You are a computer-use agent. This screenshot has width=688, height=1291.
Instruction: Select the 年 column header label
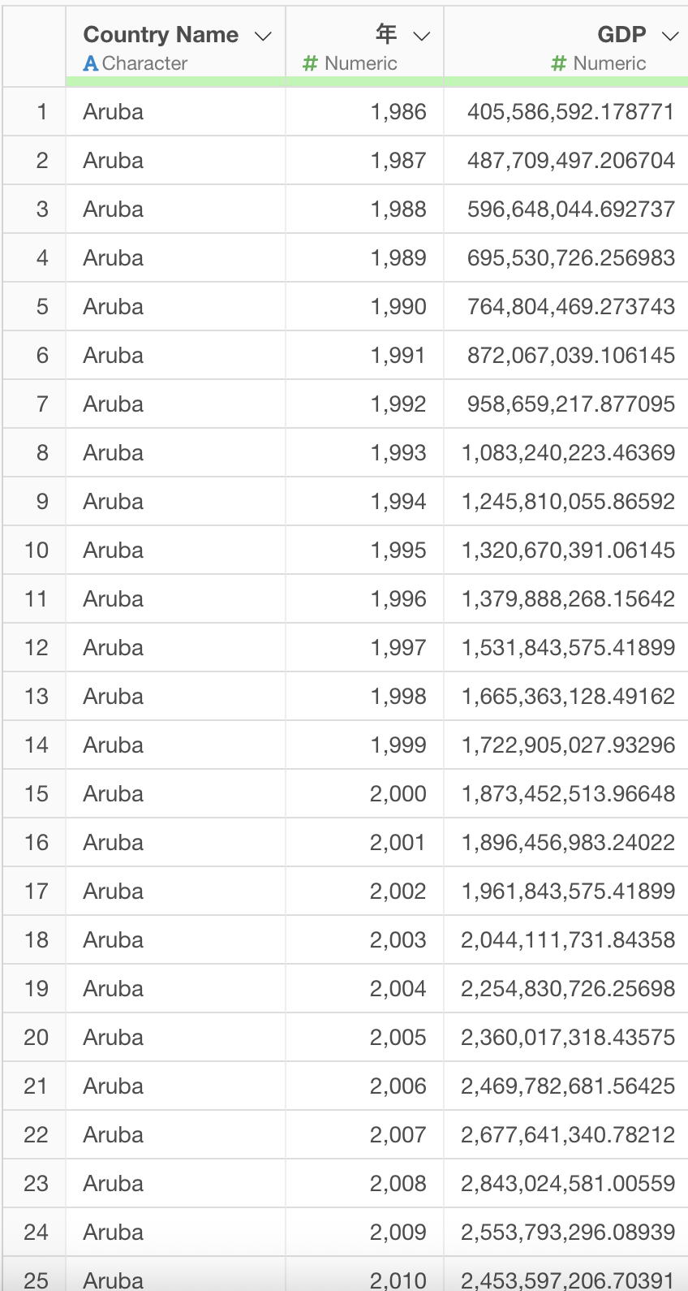(x=386, y=34)
